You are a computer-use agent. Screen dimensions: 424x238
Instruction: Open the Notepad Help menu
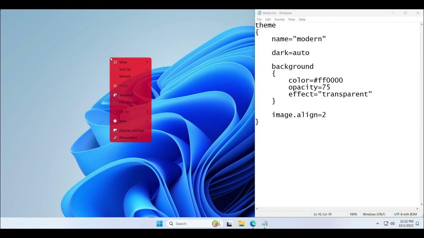302,20
